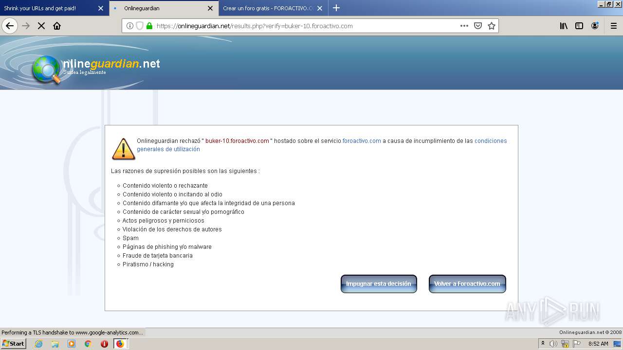Open Firefox account icon
The width and height of the screenshot is (623, 350).
595,26
